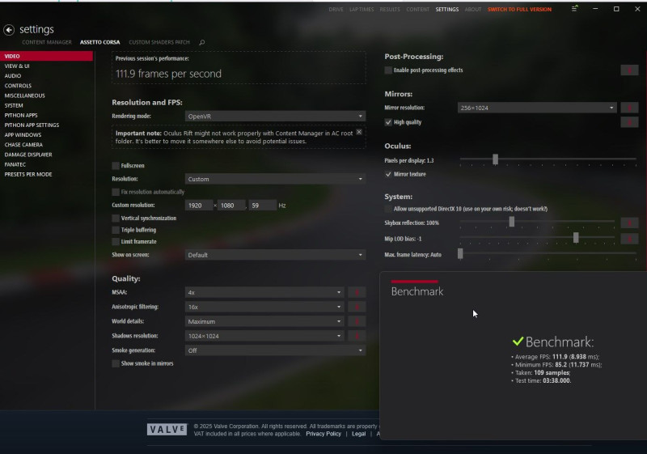This screenshot has height=454, width=647.
Task: Open Mirror resolution dropdown
Action: 537,108
